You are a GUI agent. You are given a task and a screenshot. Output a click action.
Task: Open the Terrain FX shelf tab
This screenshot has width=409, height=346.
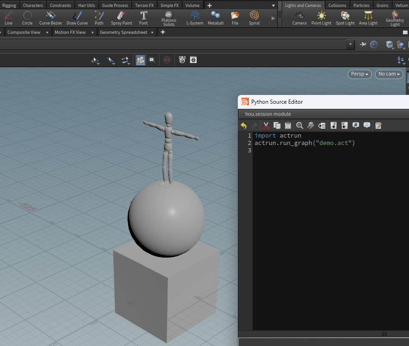pyautogui.click(x=144, y=5)
